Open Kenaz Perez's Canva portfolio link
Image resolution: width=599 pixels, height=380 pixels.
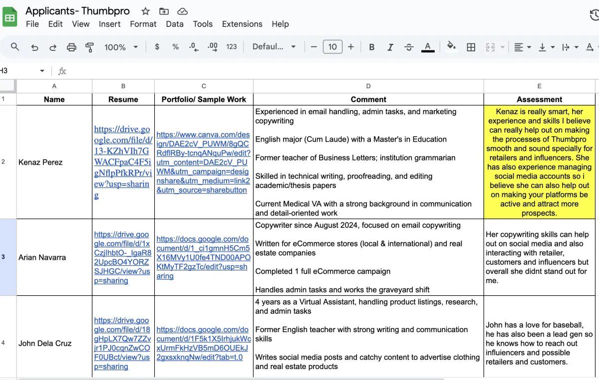coord(203,162)
